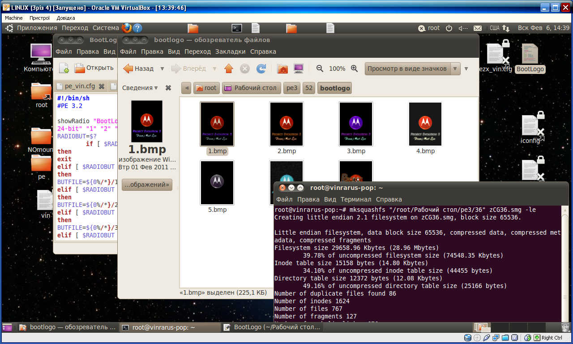Go to root in the path bar

tap(206, 88)
